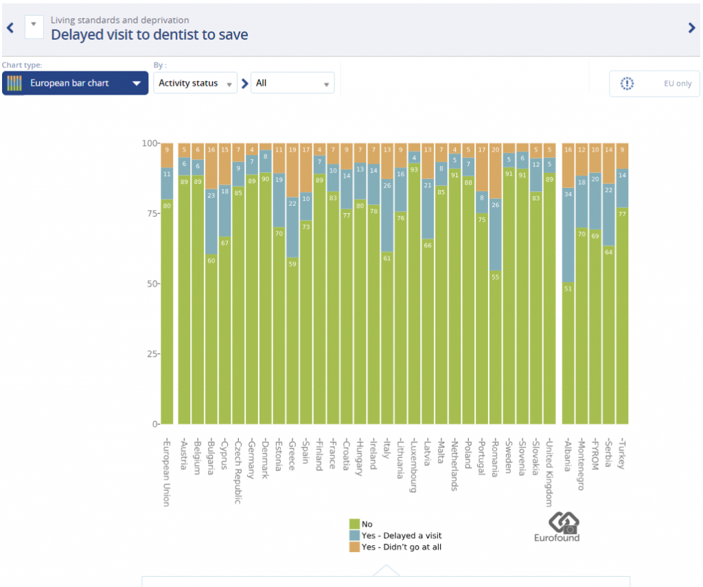
Task: Open the Activity status dropdown
Action: 195,83
